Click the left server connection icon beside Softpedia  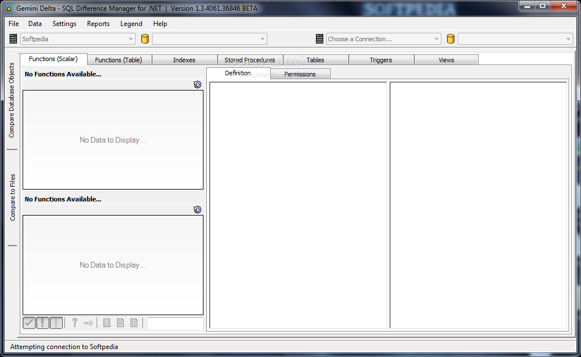pos(14,39)
